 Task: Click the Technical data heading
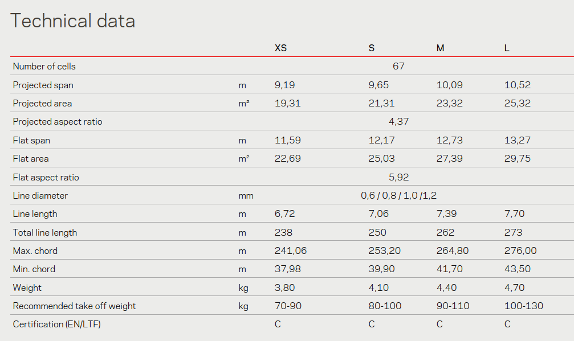[x=73, y=21]
